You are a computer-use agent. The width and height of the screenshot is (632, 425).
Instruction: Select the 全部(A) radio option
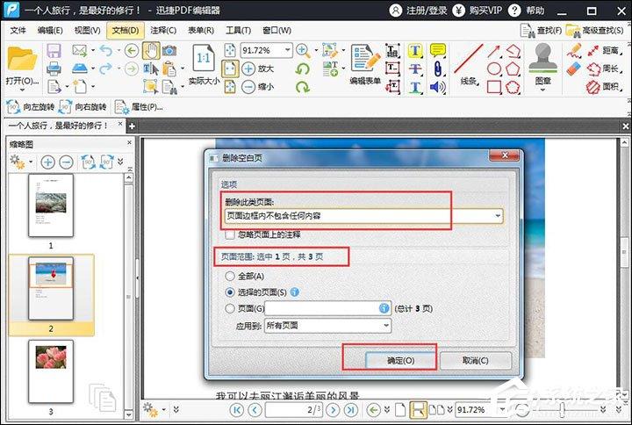[230, 277]
